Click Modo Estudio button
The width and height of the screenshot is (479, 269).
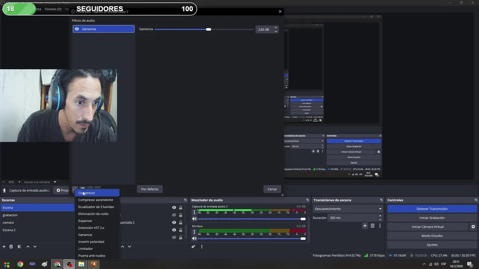pyautogui.click(x=432, y=236)
